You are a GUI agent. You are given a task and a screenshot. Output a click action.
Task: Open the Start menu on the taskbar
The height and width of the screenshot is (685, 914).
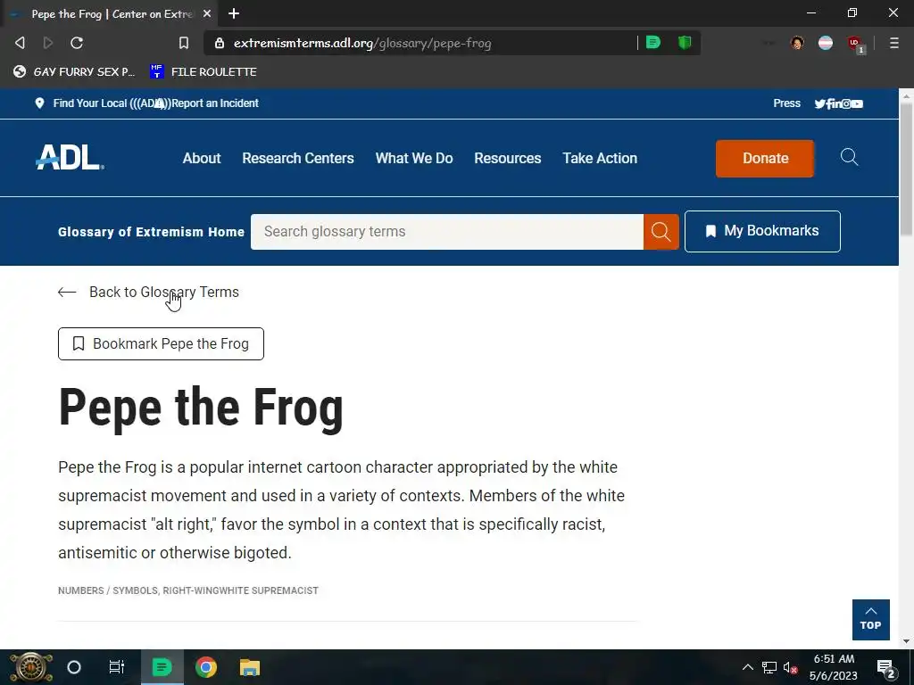[30, 667]
